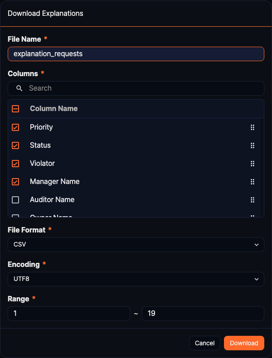Uncheck the Violator column checkbox
This screenshot has height=358, width=272.
pyautogui.click(x=15, y=164)
